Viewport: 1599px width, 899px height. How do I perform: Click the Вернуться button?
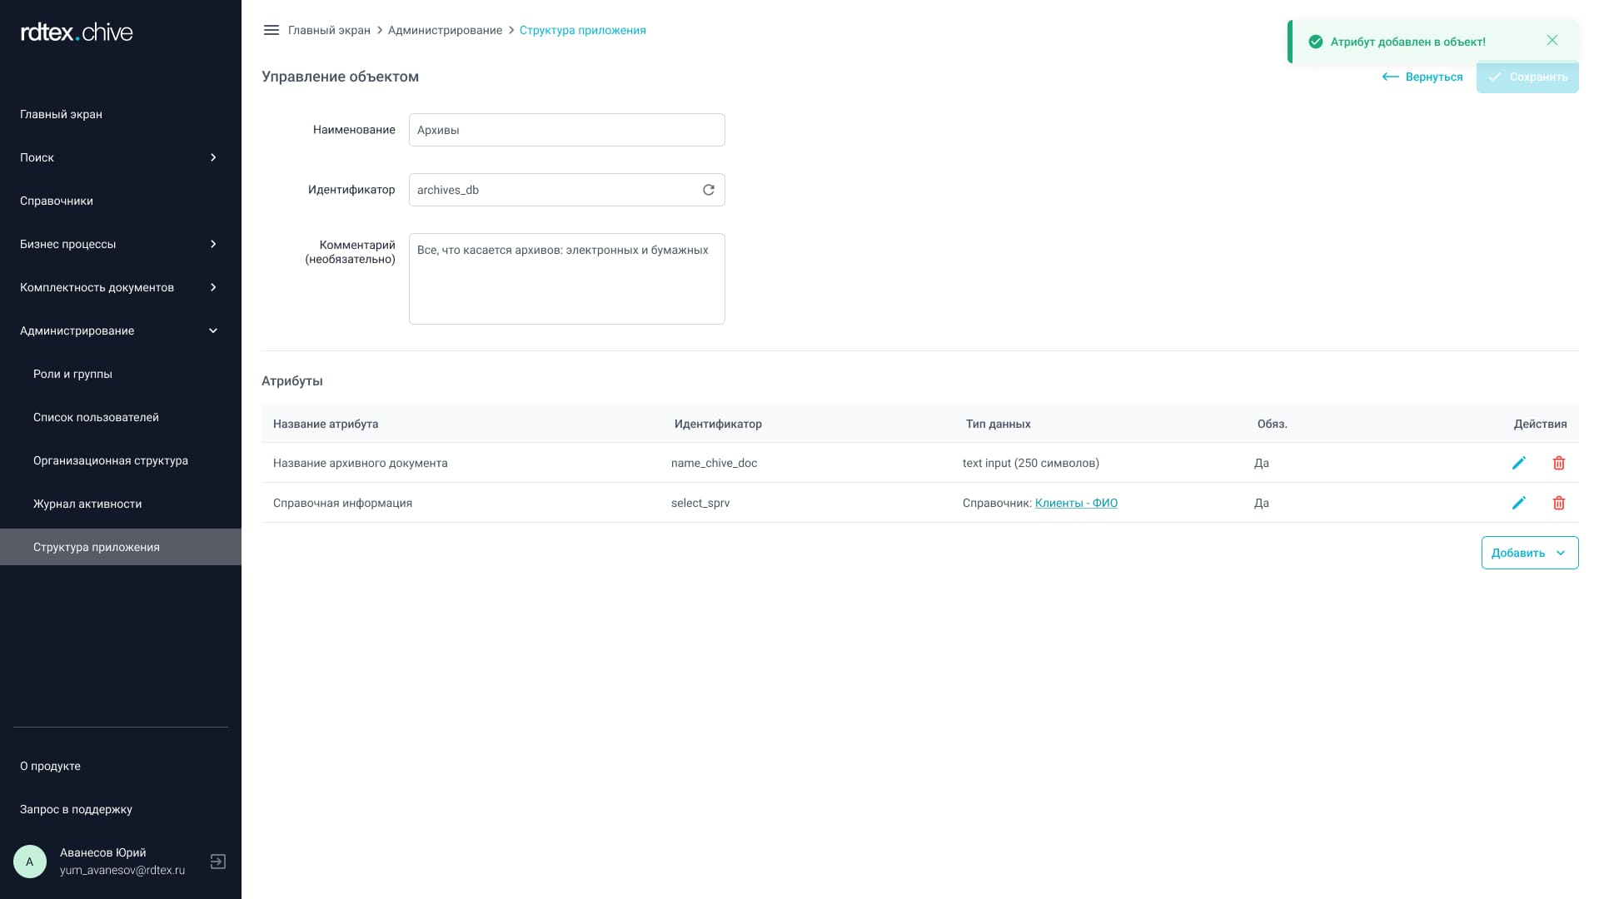pyautogui.click(x=1422, y=77)
